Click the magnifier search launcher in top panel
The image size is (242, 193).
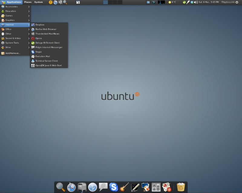point(65,2)
